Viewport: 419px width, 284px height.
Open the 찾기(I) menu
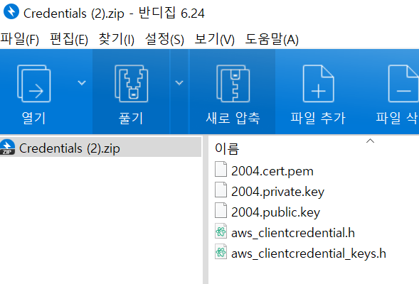(x=117, y=39)
